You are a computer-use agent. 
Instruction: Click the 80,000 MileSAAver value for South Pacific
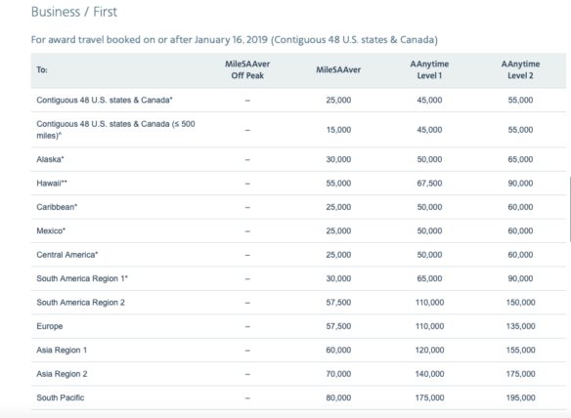coord(338,397)
